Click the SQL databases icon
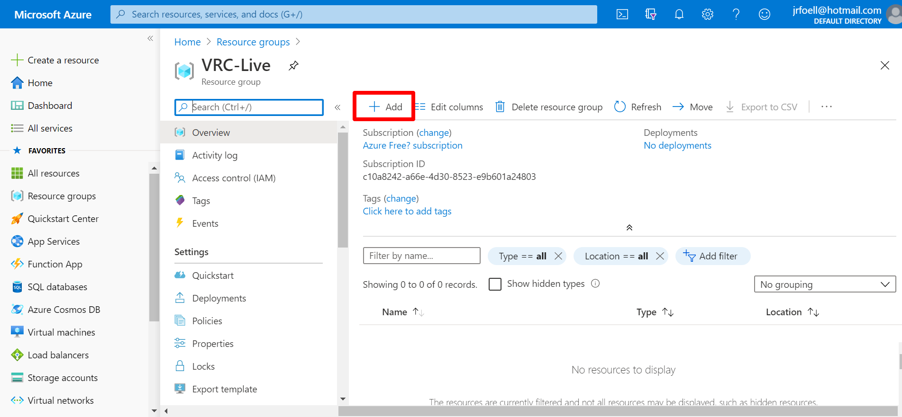 point(17,287)
